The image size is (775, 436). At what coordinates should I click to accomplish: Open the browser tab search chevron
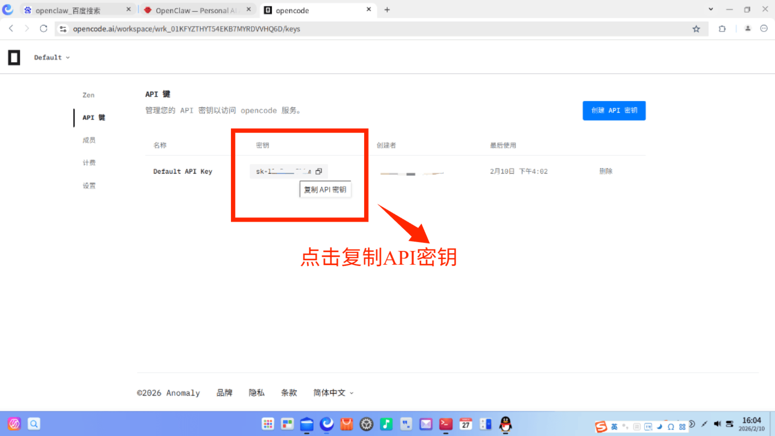[x=710, y=9]
